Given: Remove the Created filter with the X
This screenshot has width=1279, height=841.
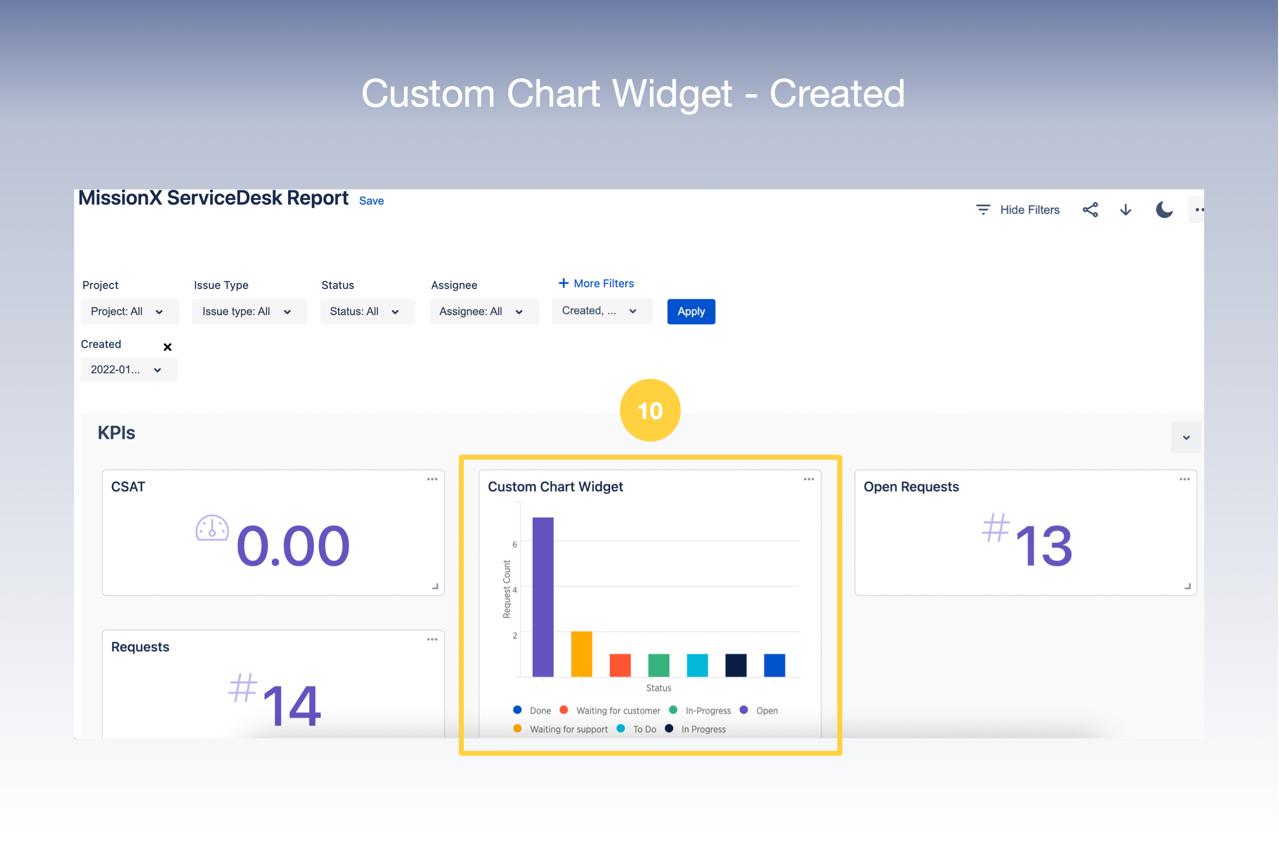Looking at the screenshot, I should click(167, 347).
